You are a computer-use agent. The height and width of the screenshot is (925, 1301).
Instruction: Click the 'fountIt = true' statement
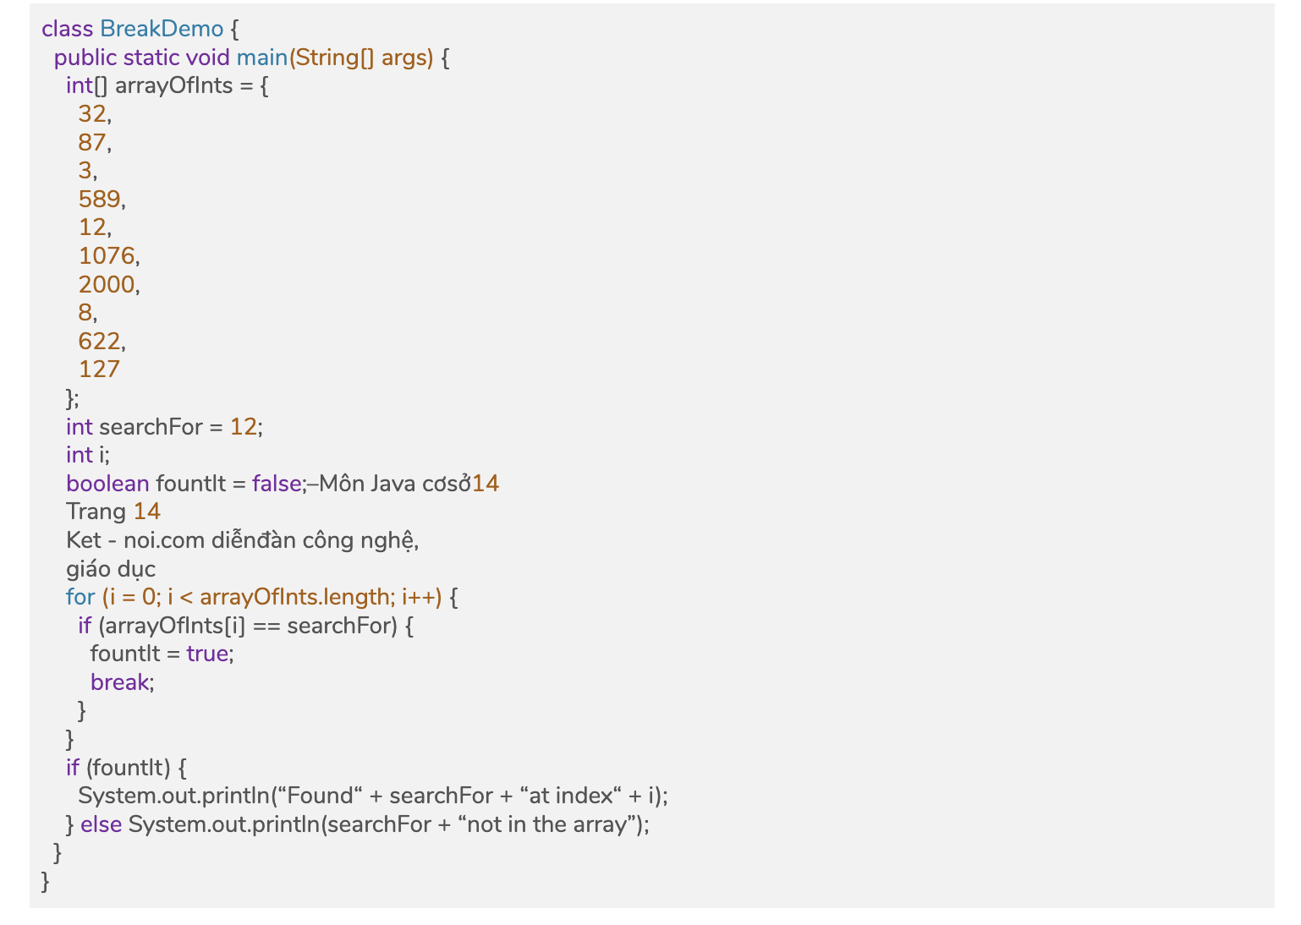tap(161, 654)
